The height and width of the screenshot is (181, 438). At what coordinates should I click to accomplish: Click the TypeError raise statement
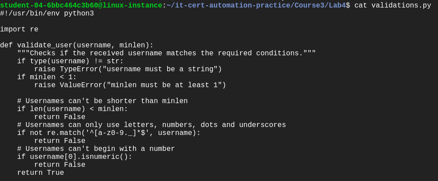coord(128,69)
